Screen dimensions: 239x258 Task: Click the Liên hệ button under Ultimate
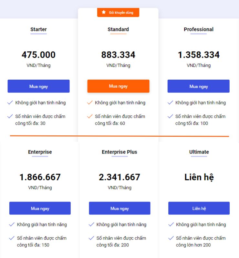tap(199, 208)
